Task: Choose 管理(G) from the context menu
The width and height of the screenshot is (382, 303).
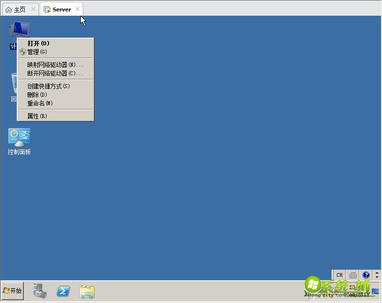Action: coord(38,51)
